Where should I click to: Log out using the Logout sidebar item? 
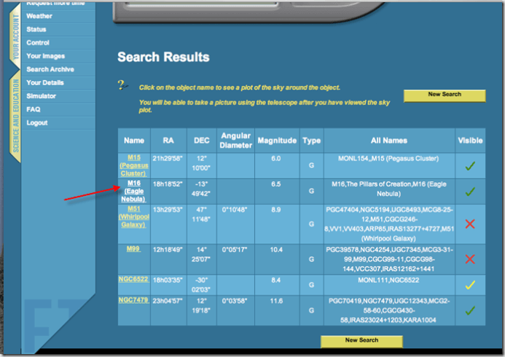pyautogui.click(x=37, y=122)
